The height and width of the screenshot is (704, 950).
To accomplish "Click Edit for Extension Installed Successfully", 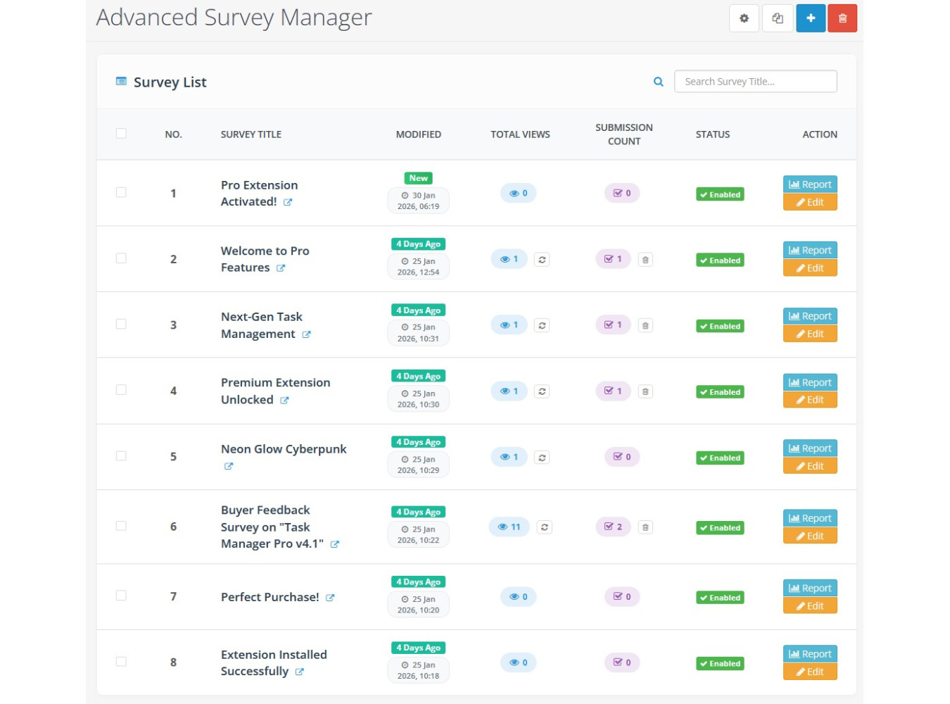I will (x=810, y=672).
